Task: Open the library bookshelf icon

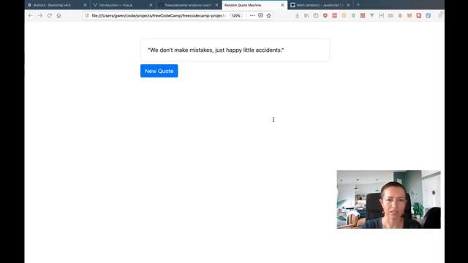Action: pos(306,15)
